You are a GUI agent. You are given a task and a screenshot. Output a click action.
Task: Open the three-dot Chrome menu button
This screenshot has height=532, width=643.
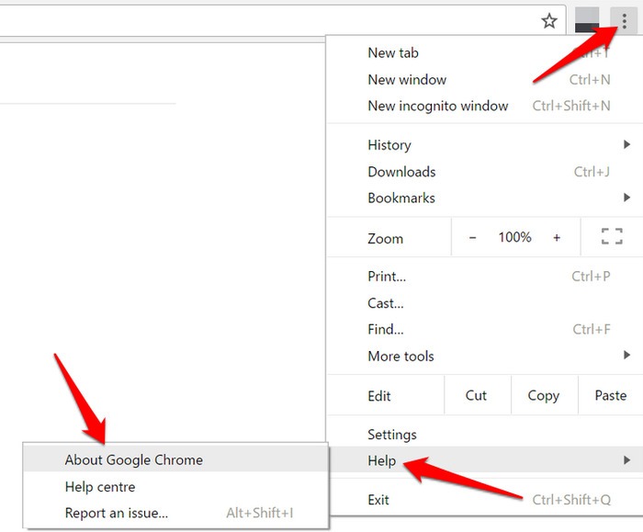pos(624,20)
